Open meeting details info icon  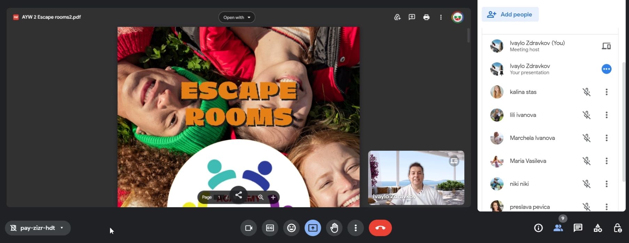(x=538, y=228)
